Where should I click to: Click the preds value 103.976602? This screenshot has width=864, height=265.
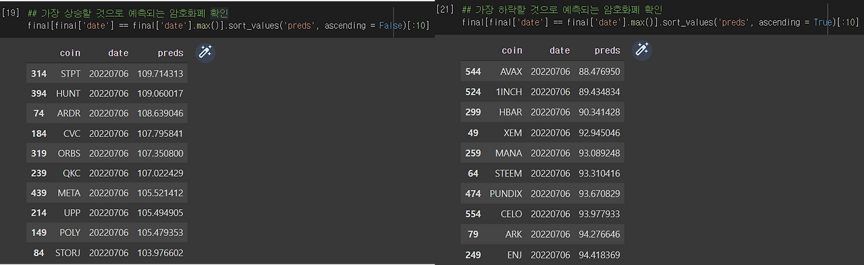point(160,253)
